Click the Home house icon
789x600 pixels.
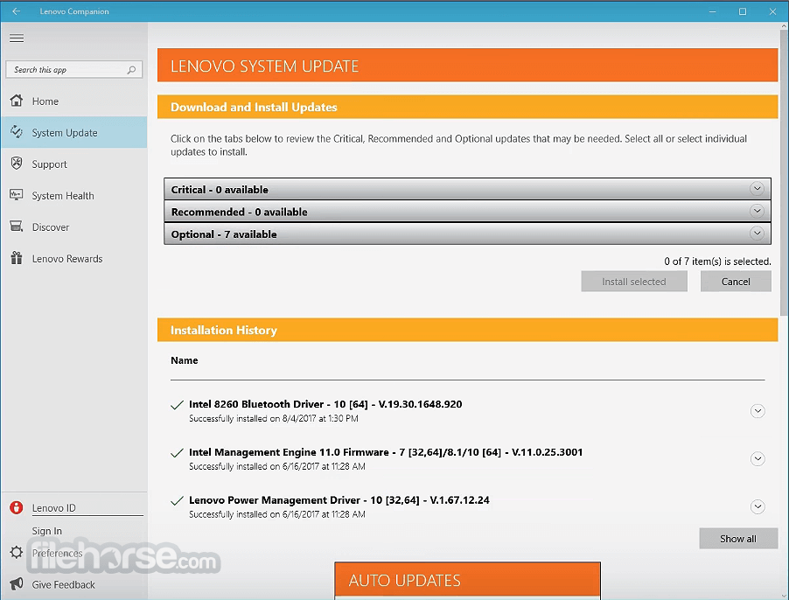pos(17,101)
